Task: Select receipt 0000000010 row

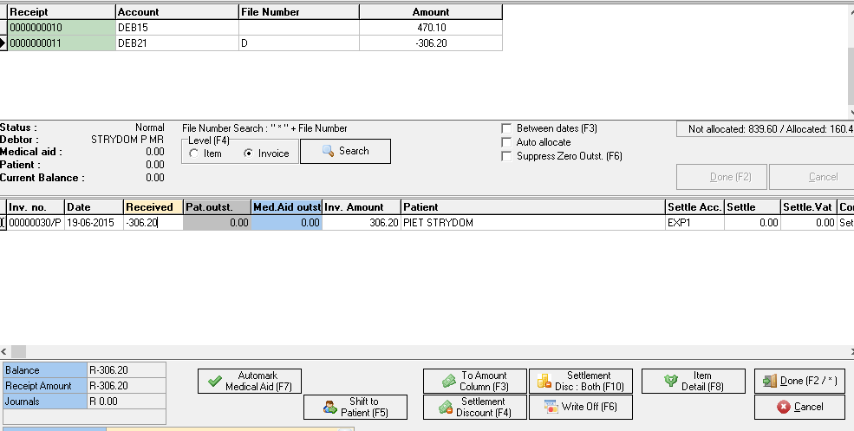Action: [x=62, y=28]
